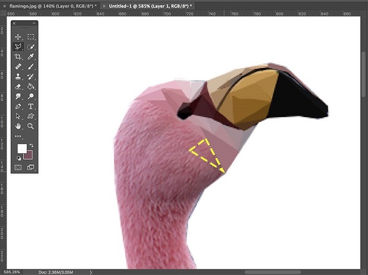Select the Horizontal Type tool
Image resolution: width=368 pixels, height=275 pixels.
(x=31, y=107)
